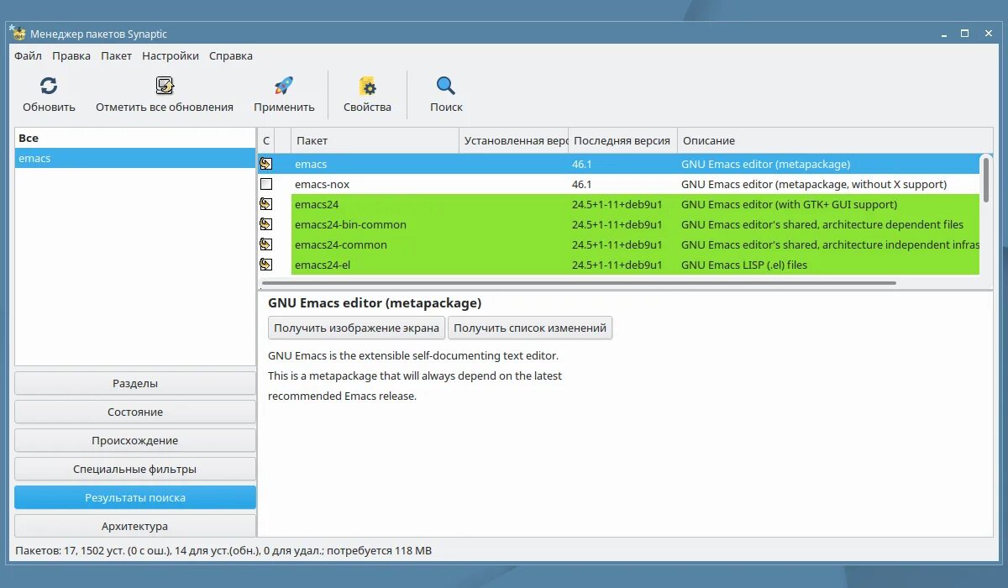Minimize the Synaptic window
Viewport: 1008px width, 588px height.
pos(945,34)
